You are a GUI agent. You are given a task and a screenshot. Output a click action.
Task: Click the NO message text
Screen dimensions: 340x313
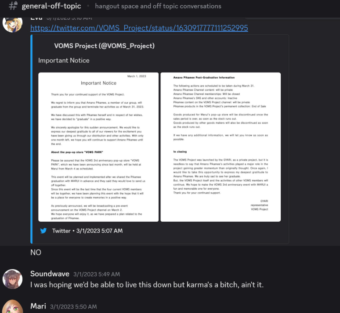[36, 252]
